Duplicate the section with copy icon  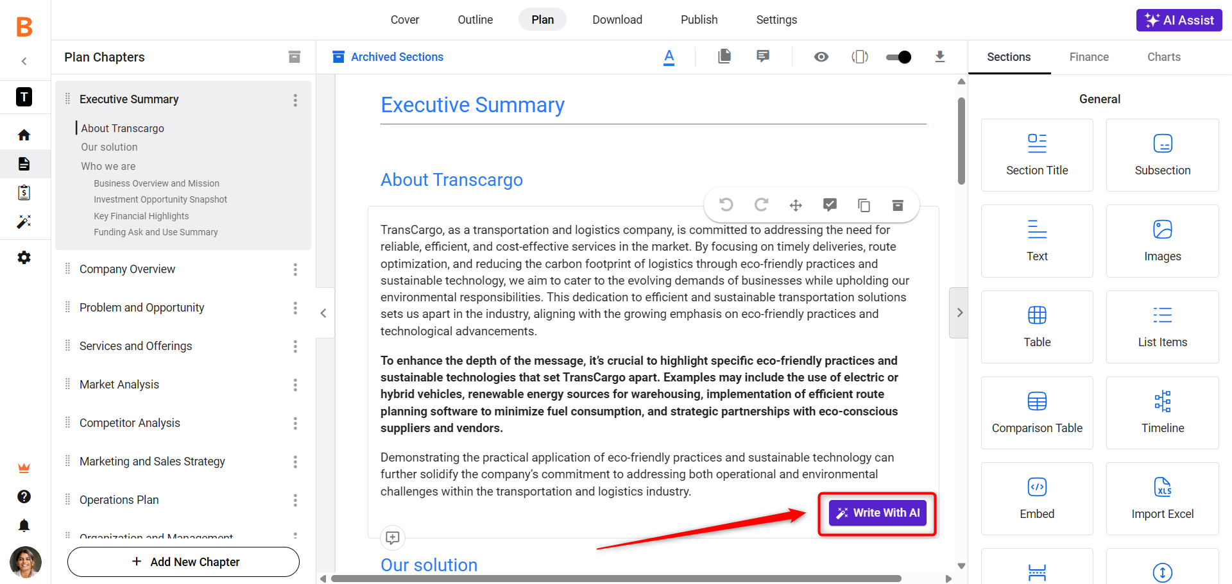[x=864, y=205]
